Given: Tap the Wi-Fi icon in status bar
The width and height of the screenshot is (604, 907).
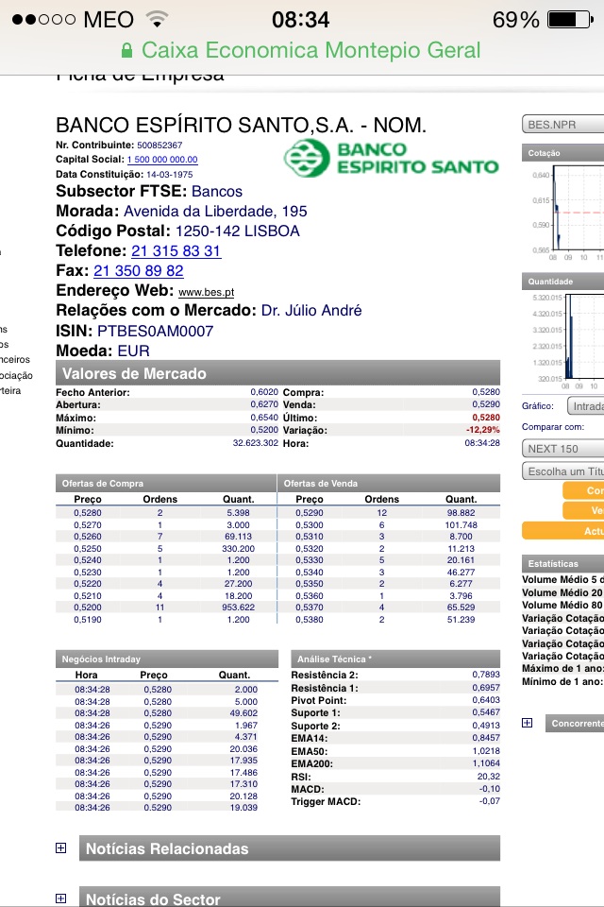Looking at the screenshot, I should coord(157,20).
